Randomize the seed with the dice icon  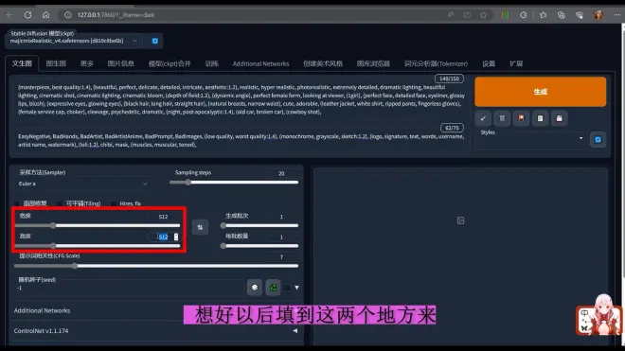pos(255,288)
